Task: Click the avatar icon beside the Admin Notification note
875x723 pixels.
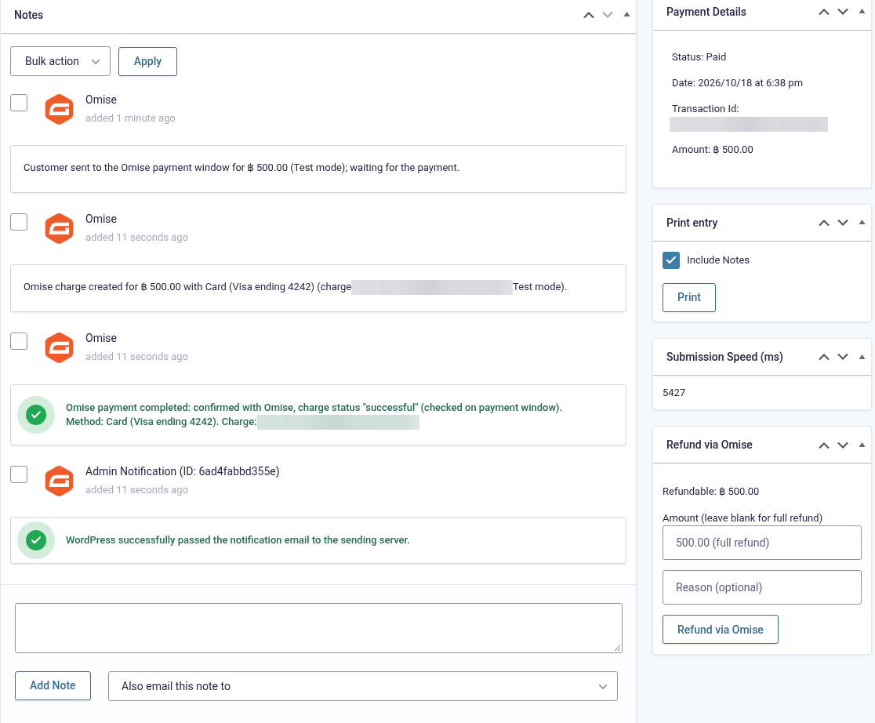Action: pos(59,481)
